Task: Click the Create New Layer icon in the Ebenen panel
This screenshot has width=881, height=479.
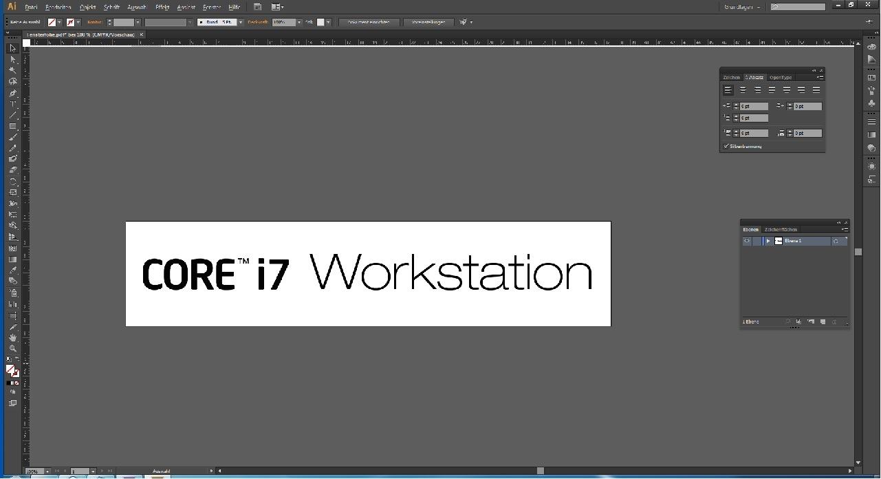Action: point(823,321)
